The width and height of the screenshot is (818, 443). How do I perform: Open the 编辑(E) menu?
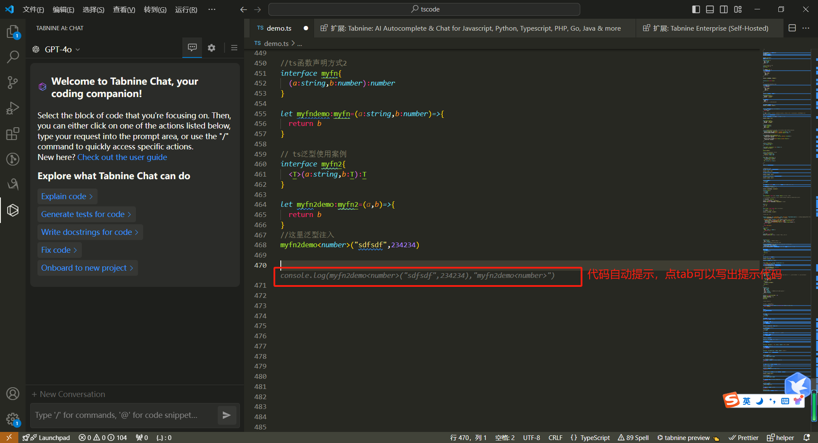pos(63,9)
